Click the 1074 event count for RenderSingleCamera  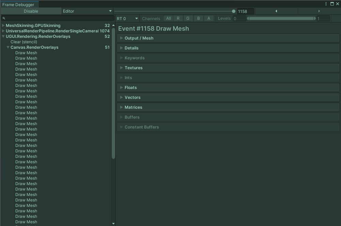[105, 31]
